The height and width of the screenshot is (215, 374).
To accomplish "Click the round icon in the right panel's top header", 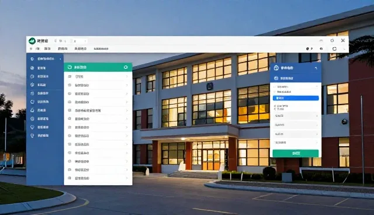I will click(x=276, y=68).
